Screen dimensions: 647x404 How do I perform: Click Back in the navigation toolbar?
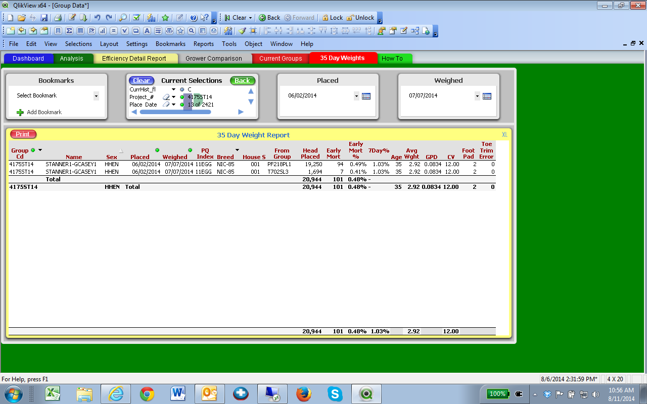pos(269,18)
